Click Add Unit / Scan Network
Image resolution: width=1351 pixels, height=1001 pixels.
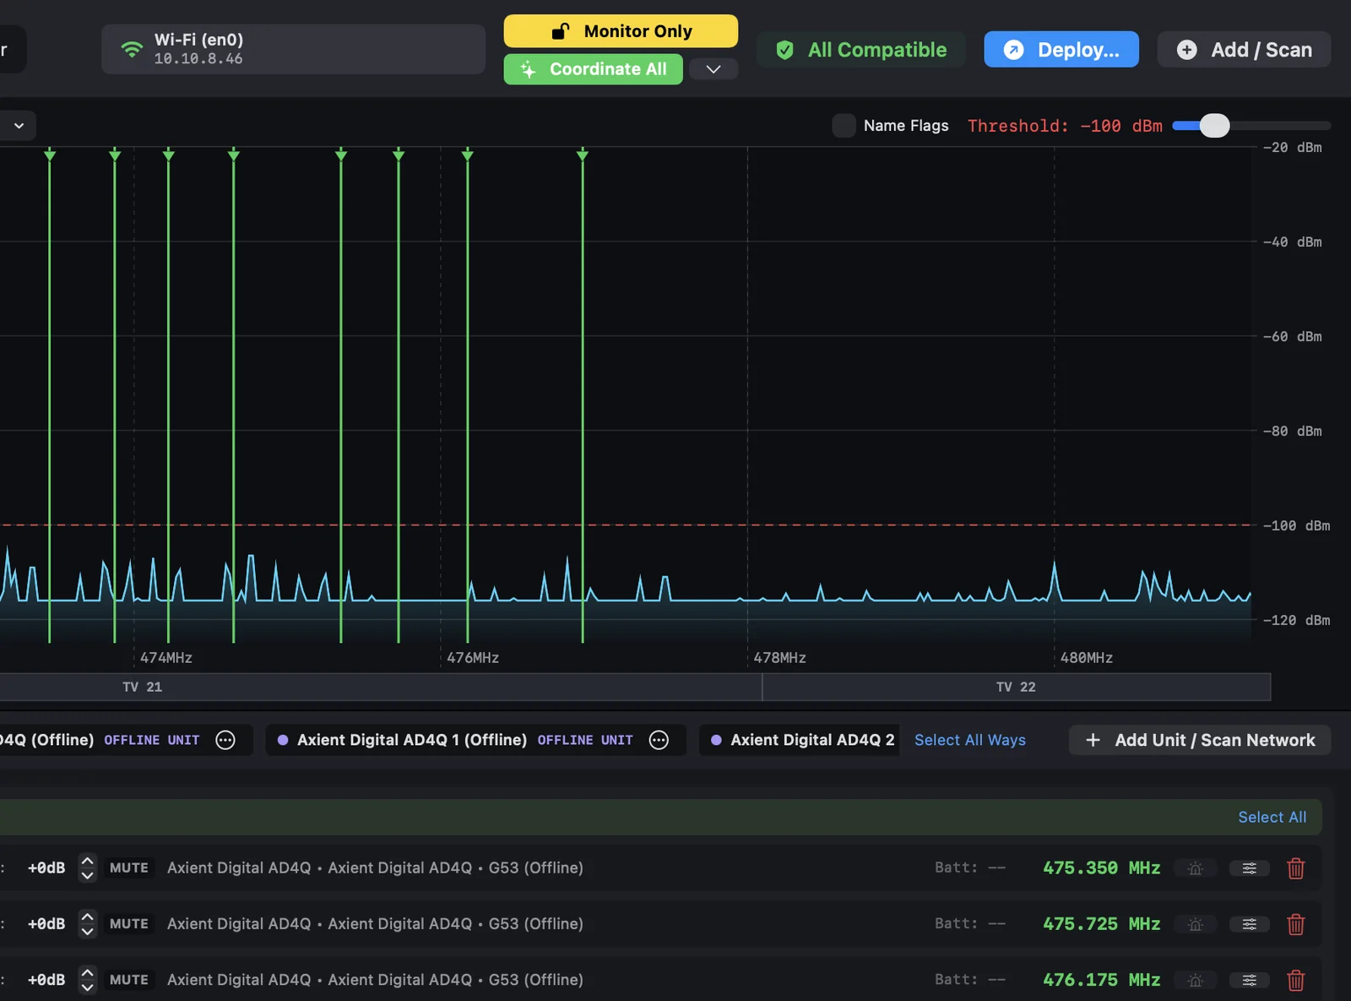(1200, 740)
